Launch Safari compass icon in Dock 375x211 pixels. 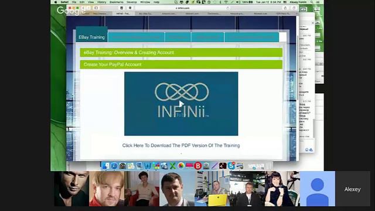click(x=114, y=165)
